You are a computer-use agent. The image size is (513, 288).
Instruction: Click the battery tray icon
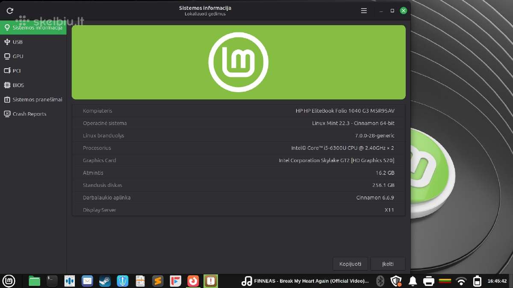coord(478,281)
